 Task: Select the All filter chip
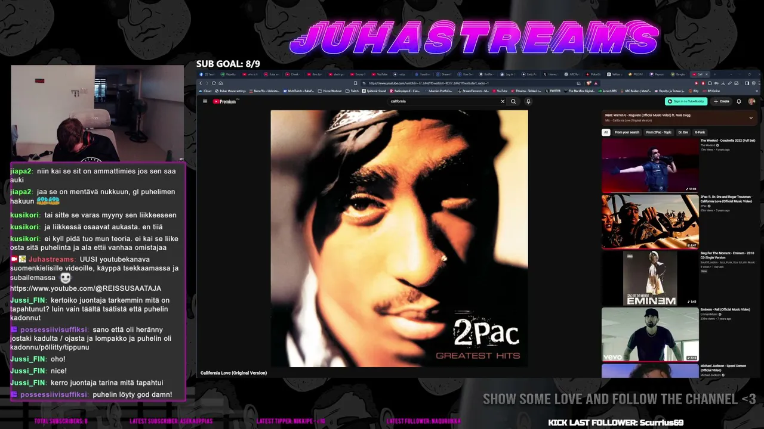coord(606,132)
